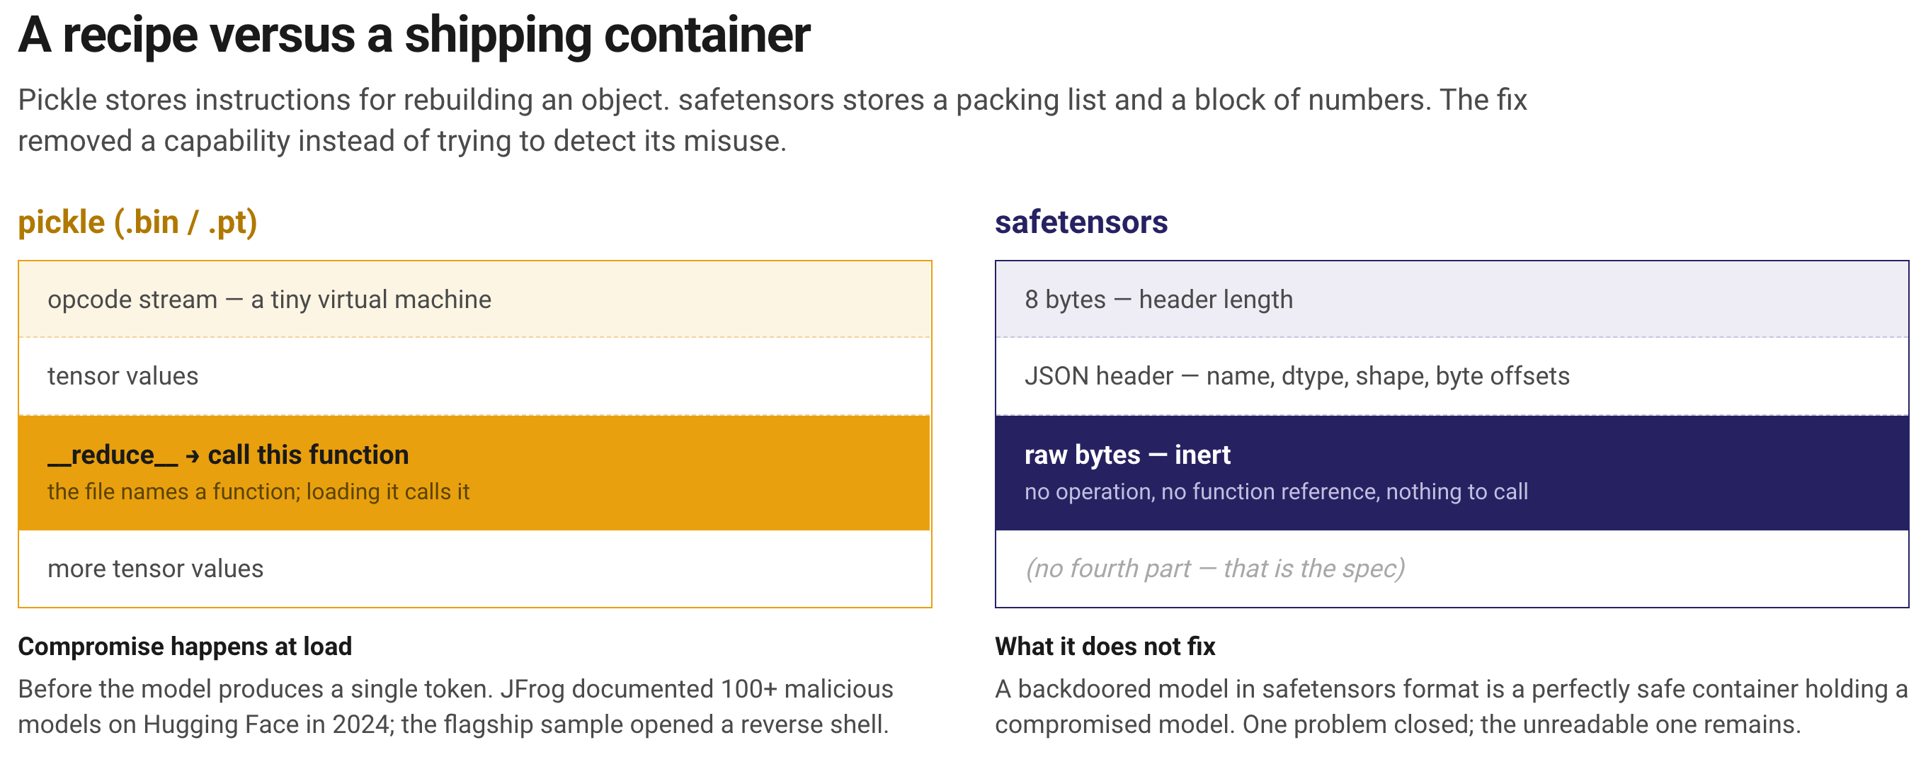Image resolution: width=1921 pixels, height=762 pixels.
Task: Select the 'safetensors' column heading
Action: 1081,222
